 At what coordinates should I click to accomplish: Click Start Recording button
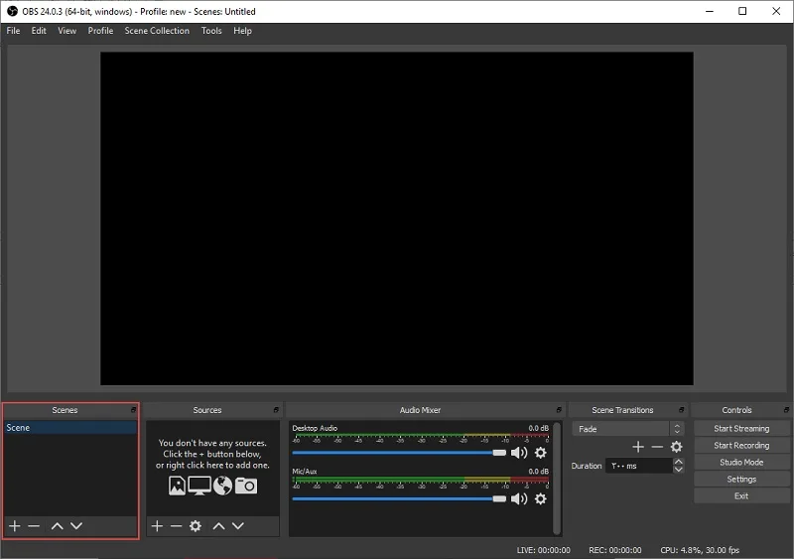tap(741, 445)
